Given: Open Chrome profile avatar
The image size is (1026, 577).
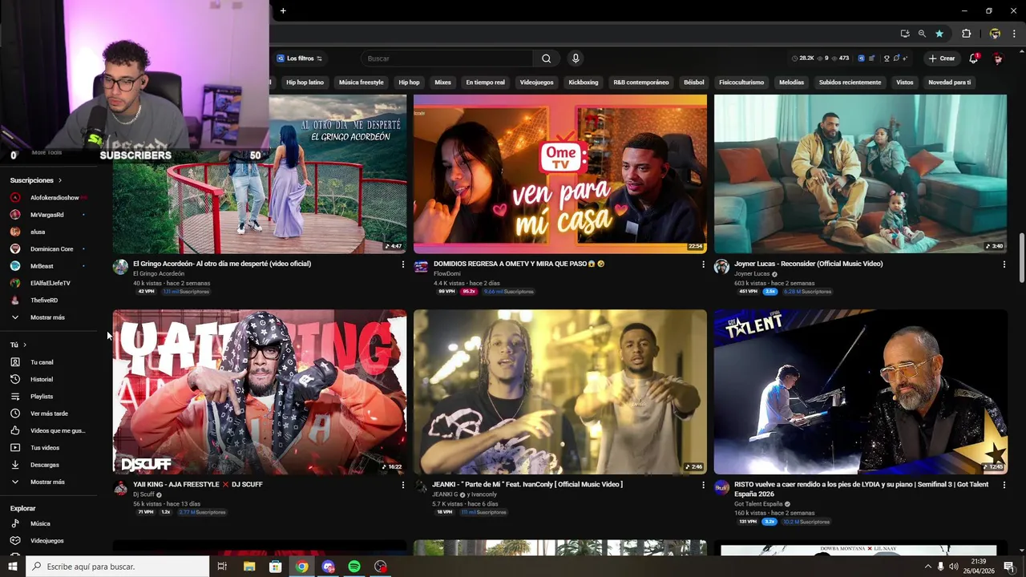Looking at the screenshot, I should tap(995, 34).
